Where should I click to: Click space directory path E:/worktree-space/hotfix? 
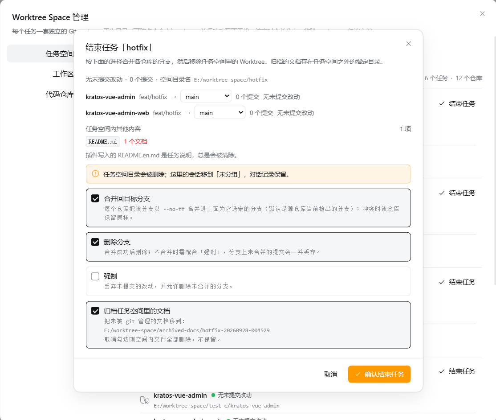[231, 80]
